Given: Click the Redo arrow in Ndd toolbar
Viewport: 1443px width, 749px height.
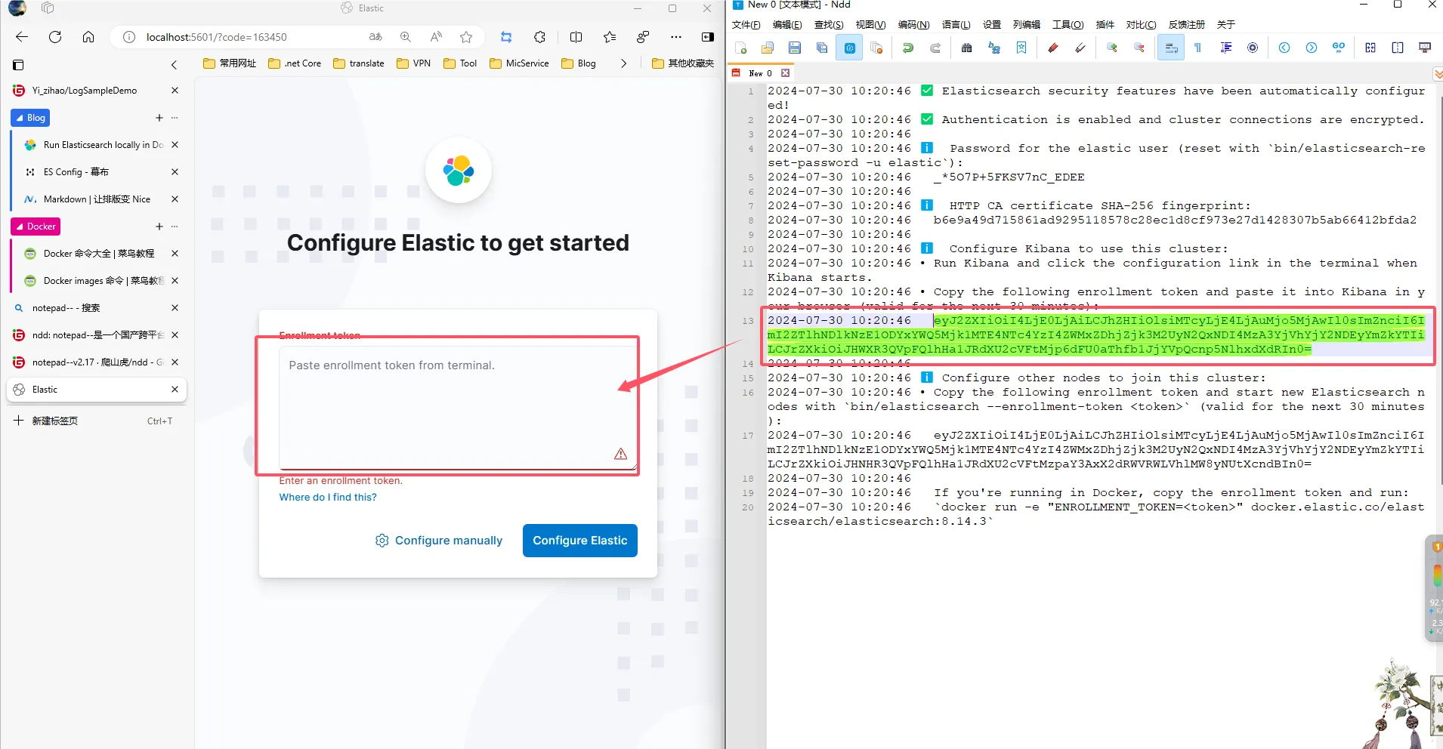Looking at the screenshot, I should pos(935,48).
